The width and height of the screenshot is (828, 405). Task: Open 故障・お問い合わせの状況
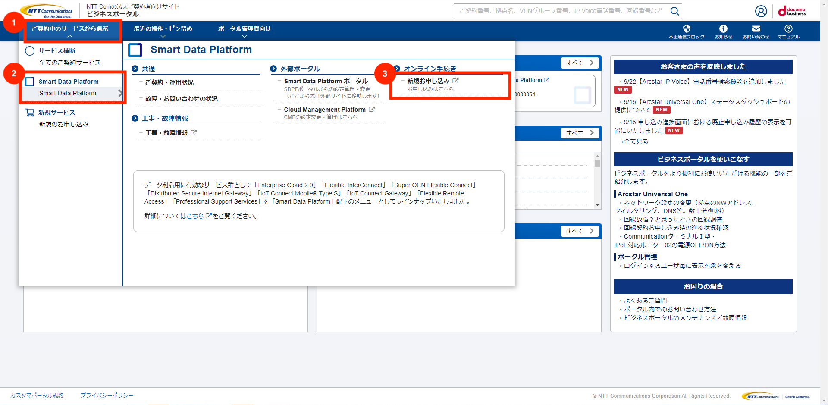(182, 99)
